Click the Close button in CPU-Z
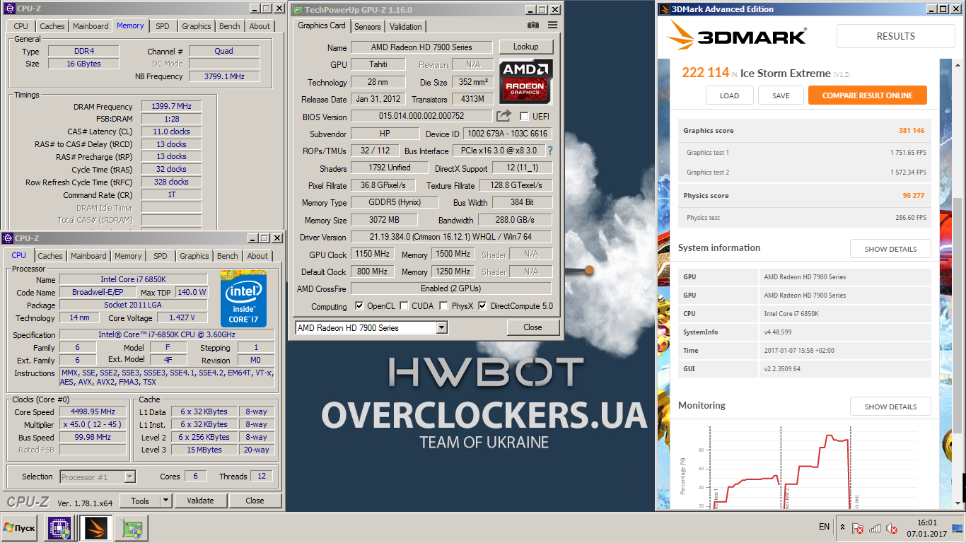 click(x=255, y=501)
